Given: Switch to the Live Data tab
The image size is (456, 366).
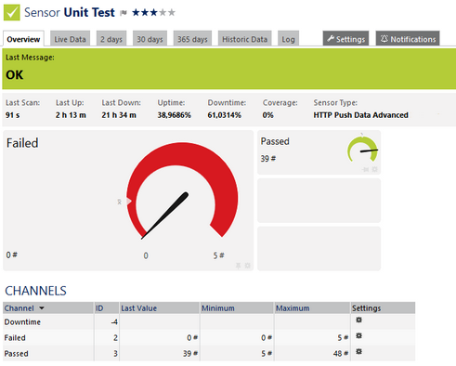Looking at the screenshot, I should 70,39.
